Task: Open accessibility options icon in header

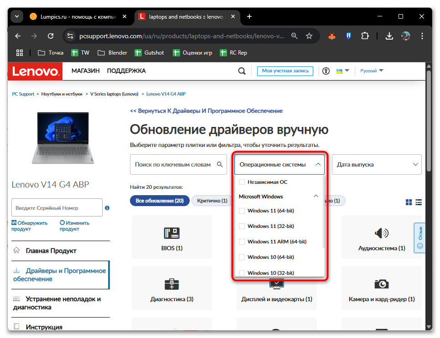Action: click(x=326, y=71)
